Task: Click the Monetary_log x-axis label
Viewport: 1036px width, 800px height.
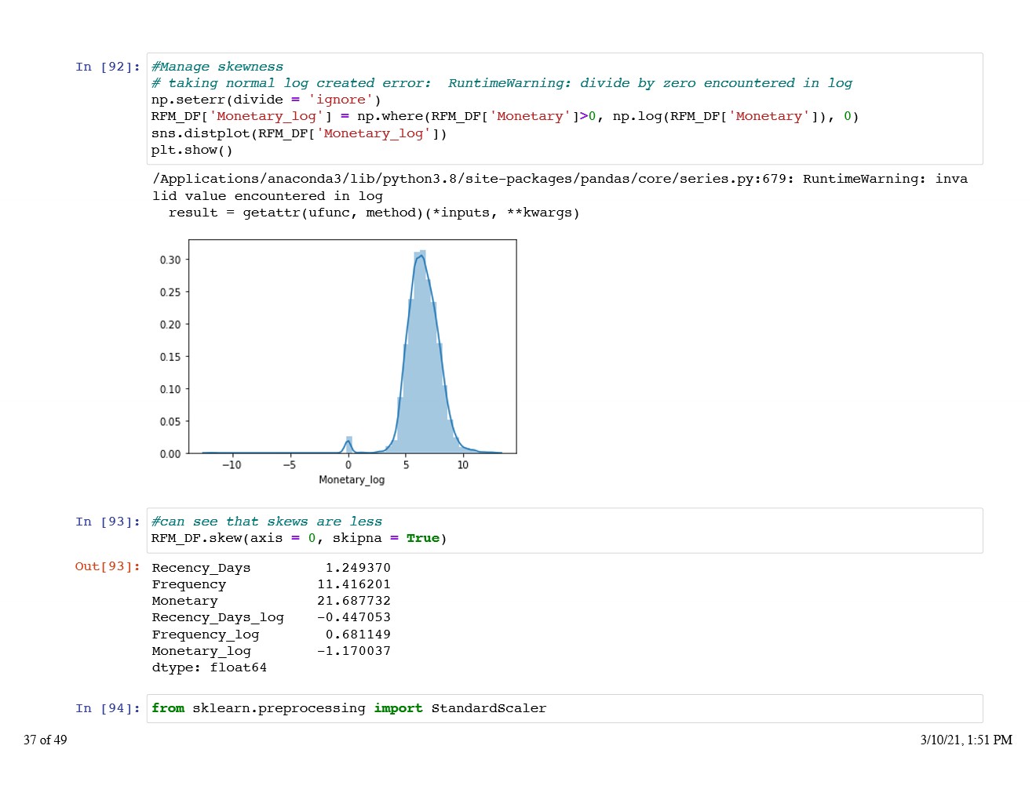Action: 352,479
